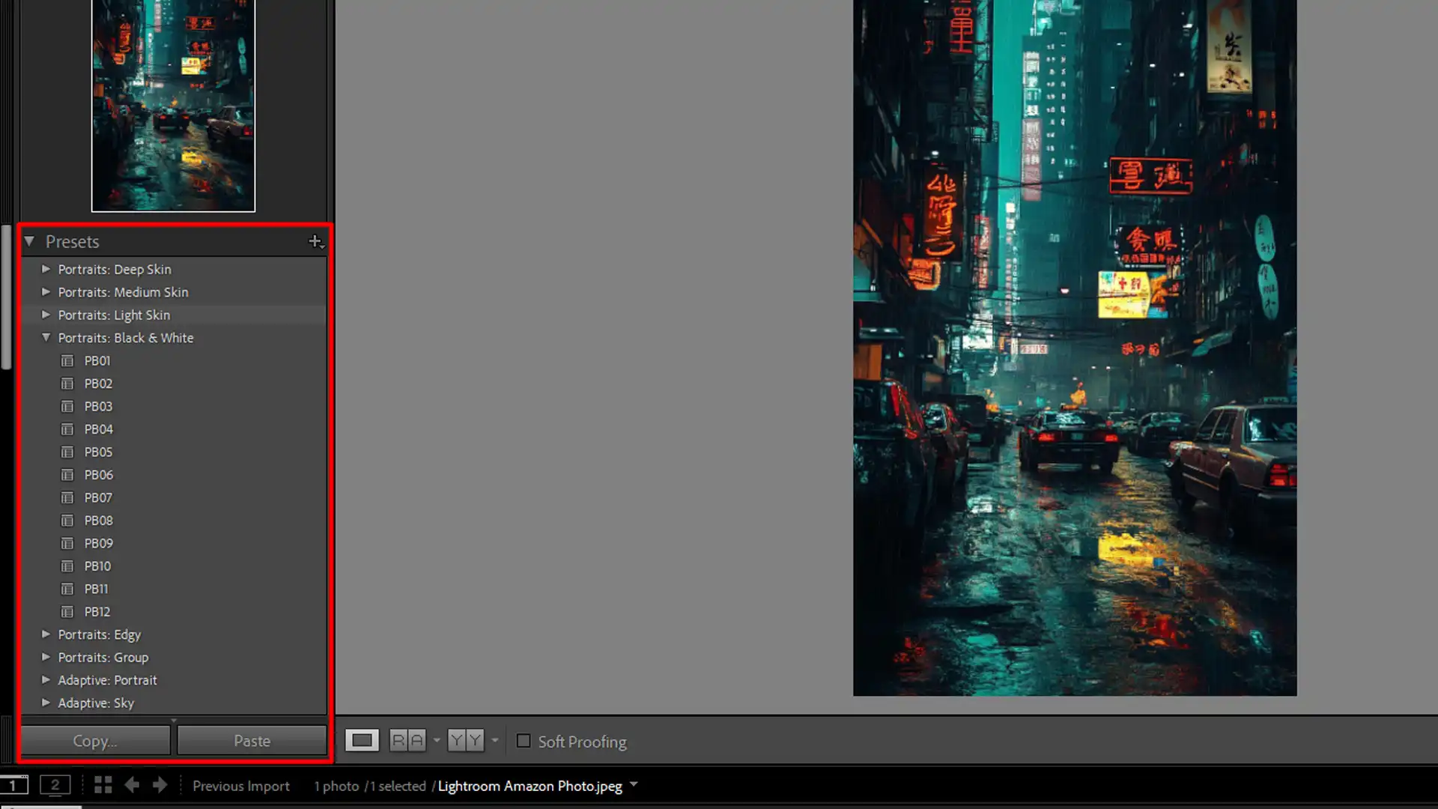
Task: Click the PB05 preset icon
Action: (x=67, y=452)
